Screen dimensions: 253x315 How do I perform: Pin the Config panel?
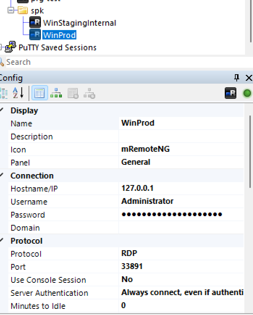pos(237,77)
